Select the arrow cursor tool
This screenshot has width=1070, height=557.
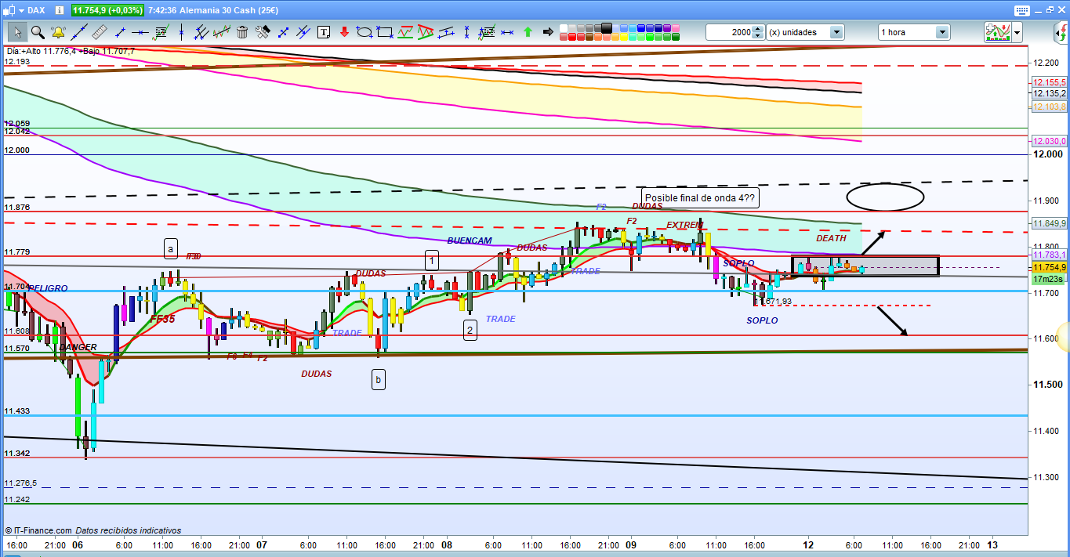click(17, 32)
